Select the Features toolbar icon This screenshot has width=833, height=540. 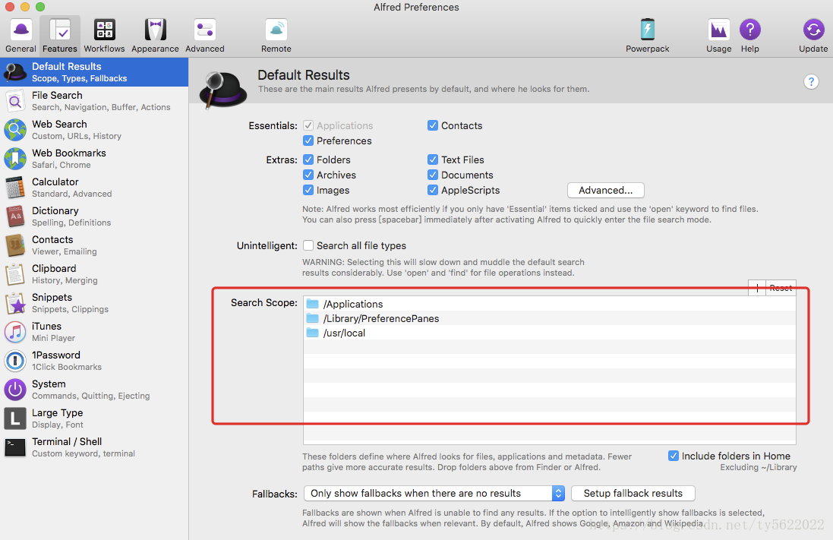coord(60,36)
